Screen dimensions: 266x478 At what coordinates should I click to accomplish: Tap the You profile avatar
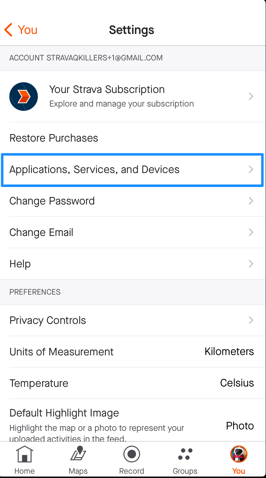[x=239, y=454]
